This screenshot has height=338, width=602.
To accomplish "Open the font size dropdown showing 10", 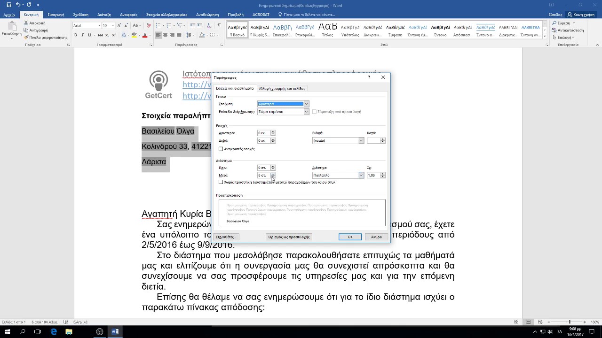I will (113, 25).
